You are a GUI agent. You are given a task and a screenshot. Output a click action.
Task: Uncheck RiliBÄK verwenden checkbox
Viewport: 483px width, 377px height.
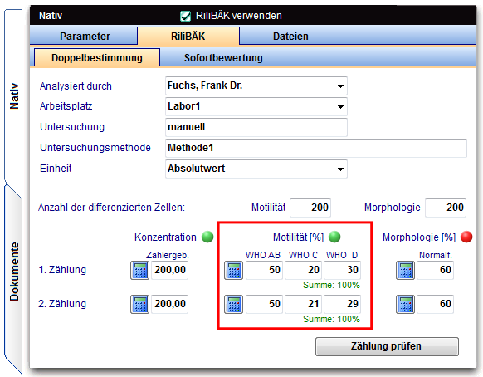pos(185,16)
